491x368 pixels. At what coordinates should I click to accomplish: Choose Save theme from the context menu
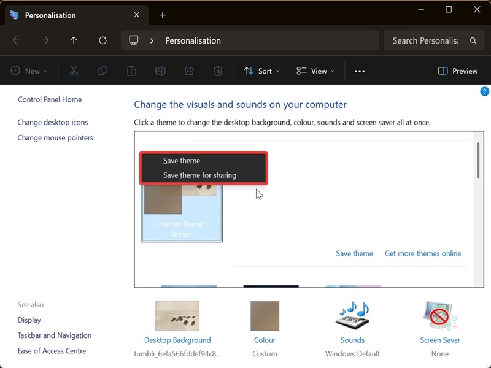click(204, 161)
